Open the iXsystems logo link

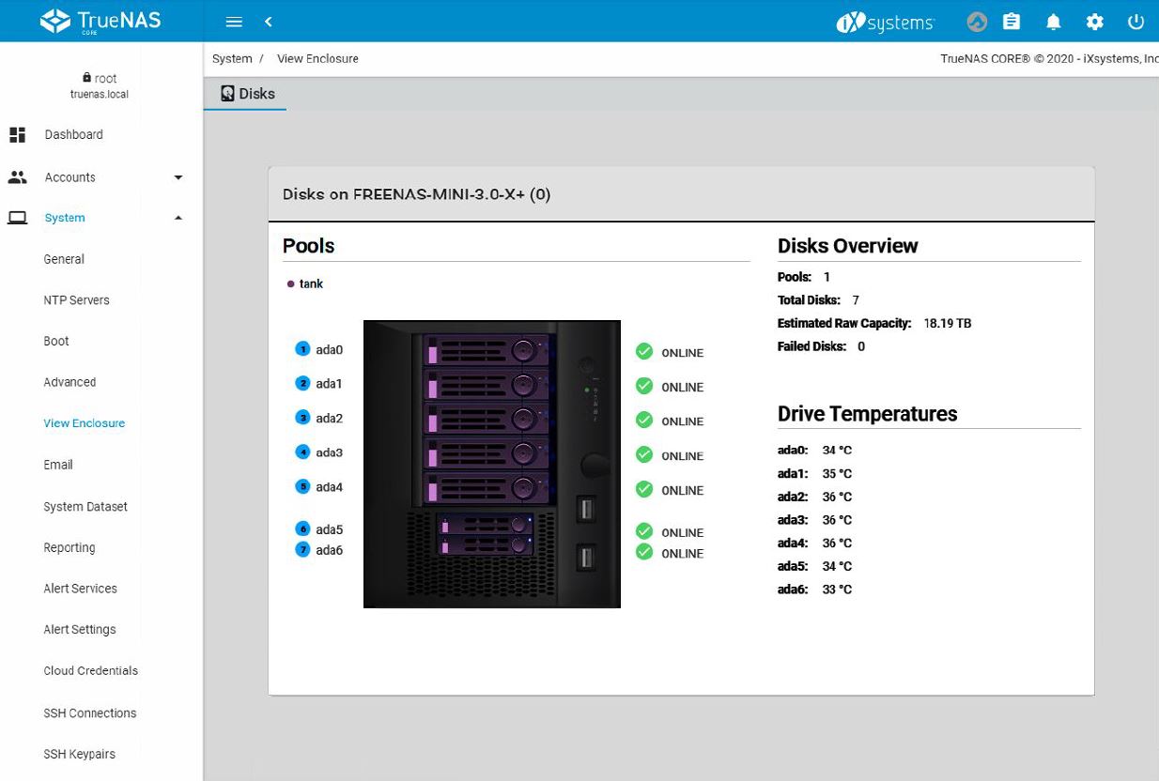[885, 22]
